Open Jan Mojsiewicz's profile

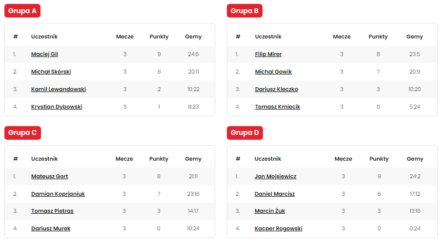[275, 176]
